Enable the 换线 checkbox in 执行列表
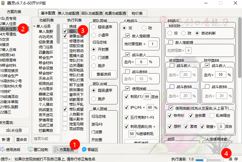Viewport: 242px width, 162px height. (65, 26)
